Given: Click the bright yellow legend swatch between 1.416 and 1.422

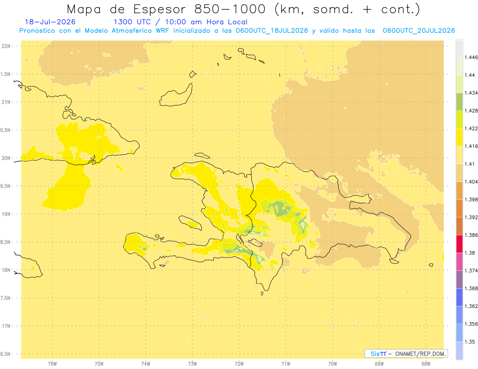Looking at the screenshot, I should pyautogui.click(x=459, y=137).
